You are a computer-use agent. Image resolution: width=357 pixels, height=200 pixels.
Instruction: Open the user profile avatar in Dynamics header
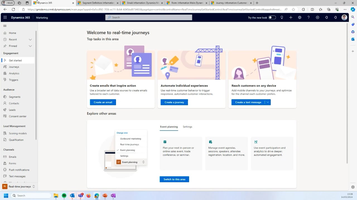point(344,17)
